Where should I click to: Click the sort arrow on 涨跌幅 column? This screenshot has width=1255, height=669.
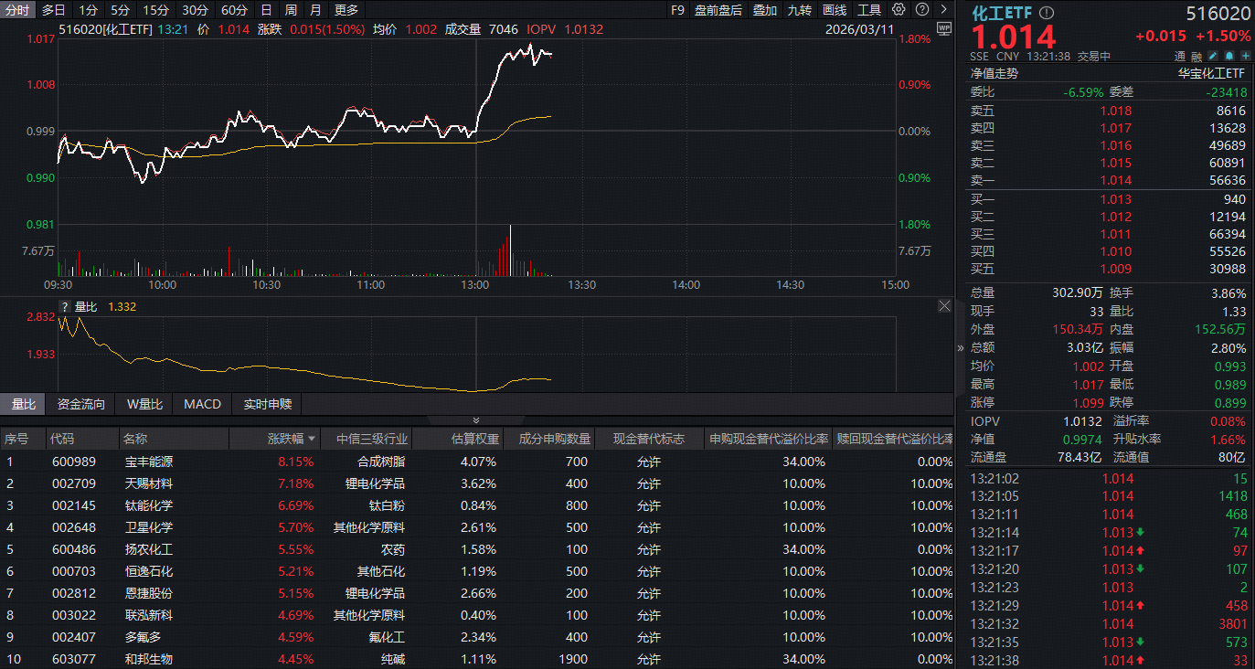coord(311,438)
